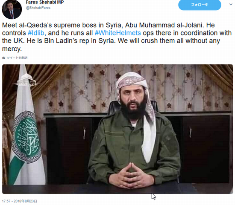Click the 2018年8月23日 date text
The width and height of the screenshot is (235, 205).
point(25,201)
